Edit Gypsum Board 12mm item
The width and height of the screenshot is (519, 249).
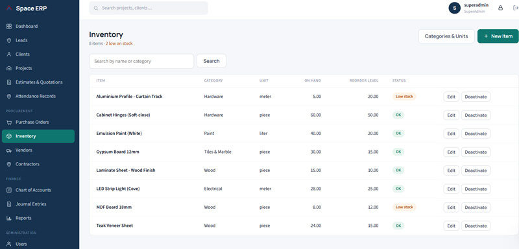[451, 152]
